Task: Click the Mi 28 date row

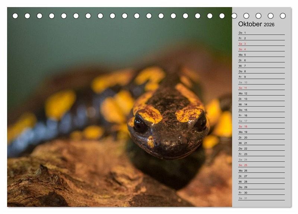Action: coord(261,182)
